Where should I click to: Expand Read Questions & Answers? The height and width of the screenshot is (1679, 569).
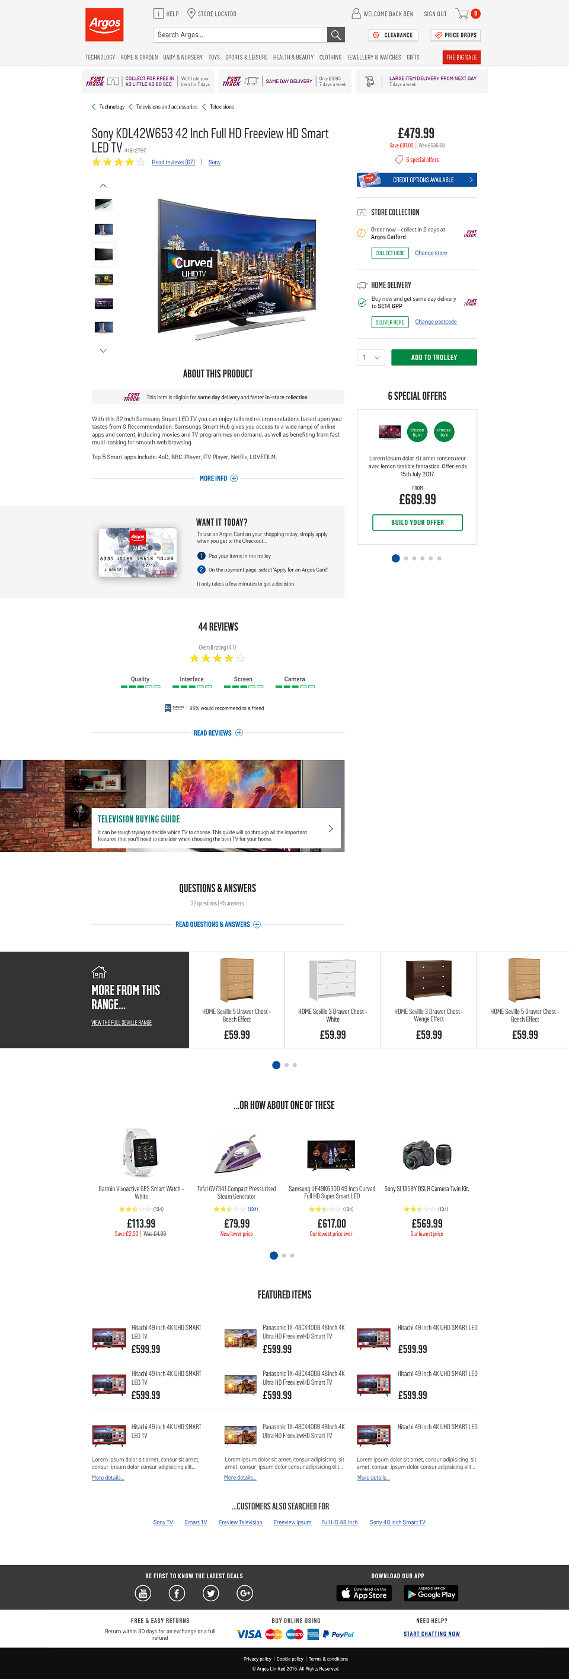pos(218,924)
